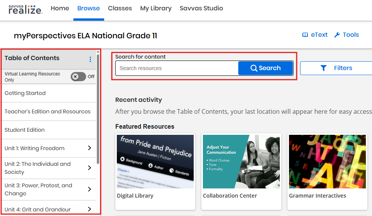The height and width of the screenshot is (216, 372).
Task: Open My Library tab
Action: [156, 8]
